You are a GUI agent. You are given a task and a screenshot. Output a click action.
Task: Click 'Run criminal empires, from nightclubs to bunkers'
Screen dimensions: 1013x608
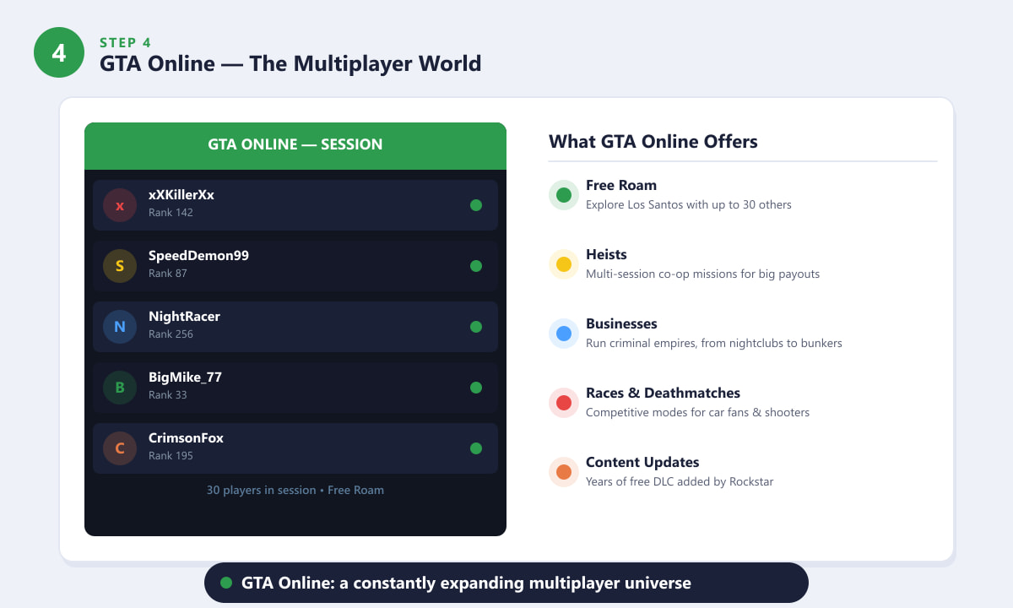coord(714,343)
